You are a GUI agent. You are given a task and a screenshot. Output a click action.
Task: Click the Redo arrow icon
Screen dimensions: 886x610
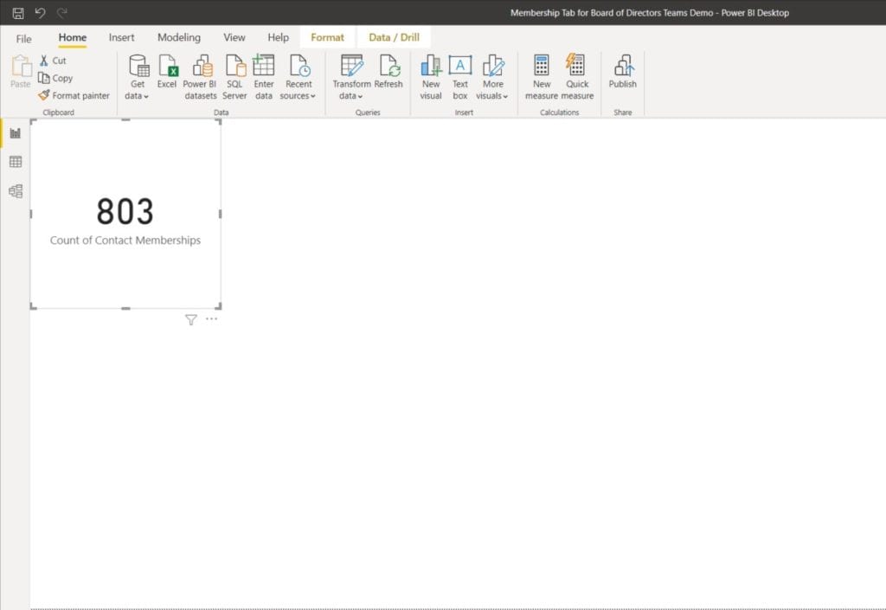point(62,12)
